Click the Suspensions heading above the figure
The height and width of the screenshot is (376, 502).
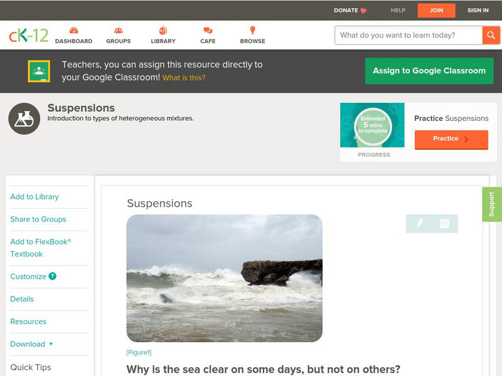159,203
